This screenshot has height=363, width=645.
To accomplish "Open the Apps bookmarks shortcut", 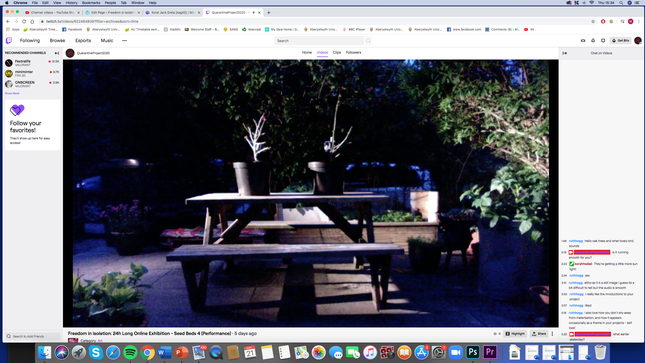I will pos(13,29).
